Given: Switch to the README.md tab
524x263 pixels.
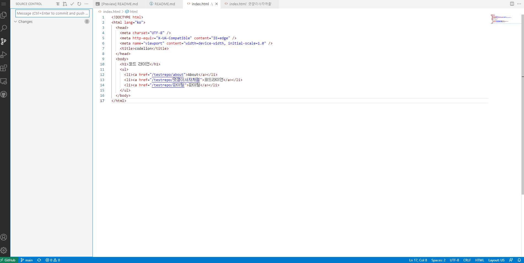Looking at the screenshot, I should tap(165, 4).
